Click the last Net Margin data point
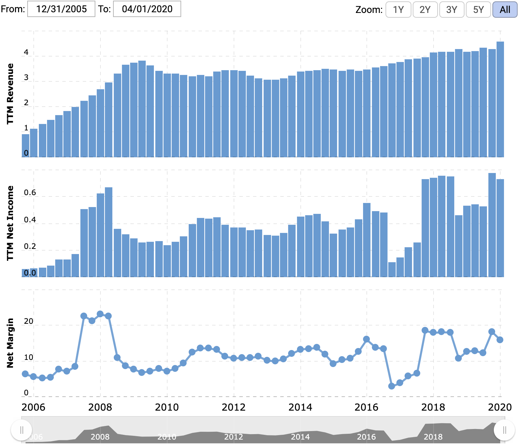519x444 pixels. [x=500, y=340]
